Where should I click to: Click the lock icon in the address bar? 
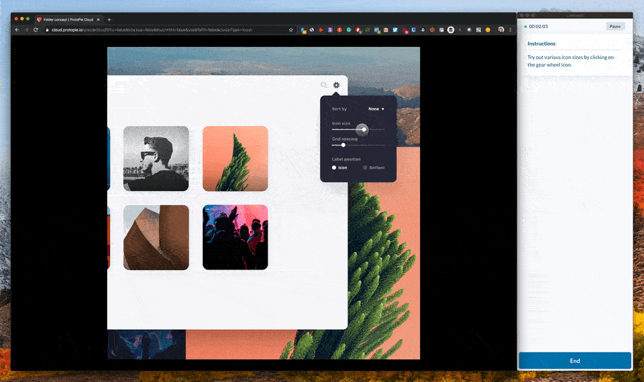[x=47, y=30]
